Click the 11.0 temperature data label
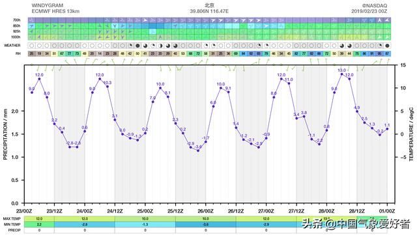Viewport: 417px width, 236px height. click(289, 80)
